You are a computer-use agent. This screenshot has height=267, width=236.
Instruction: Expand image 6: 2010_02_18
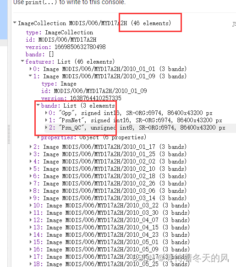coord(31,176)
